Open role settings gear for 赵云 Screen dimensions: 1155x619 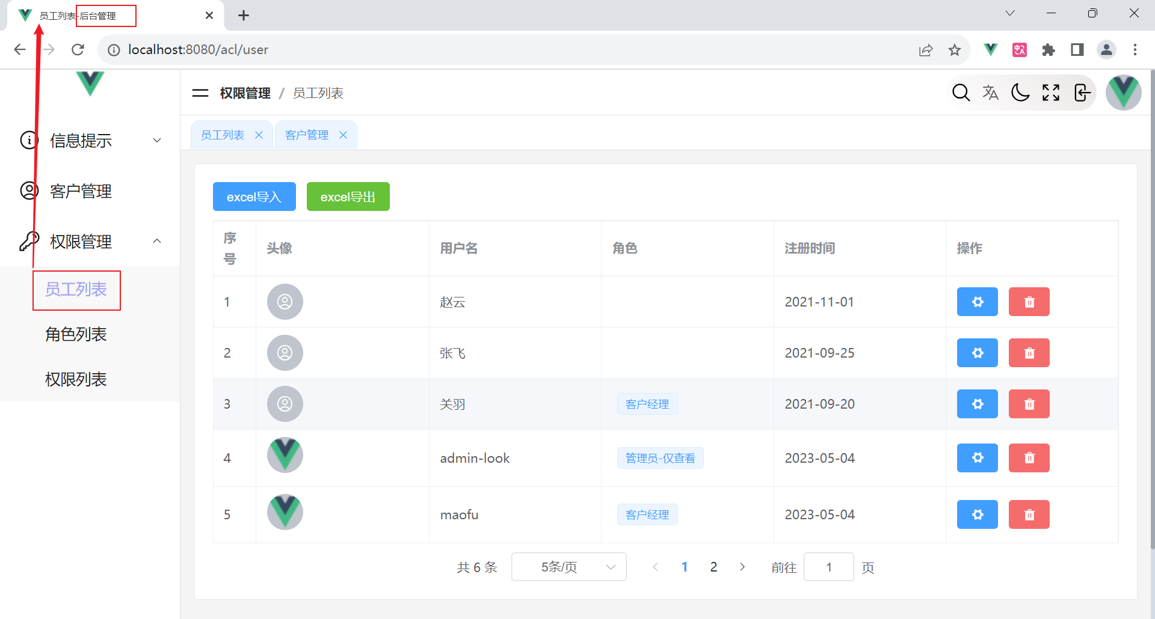[977, 302]
